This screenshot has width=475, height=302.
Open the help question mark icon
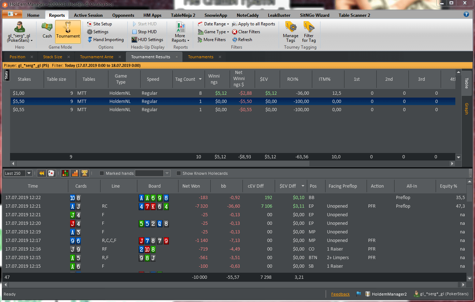466,14
